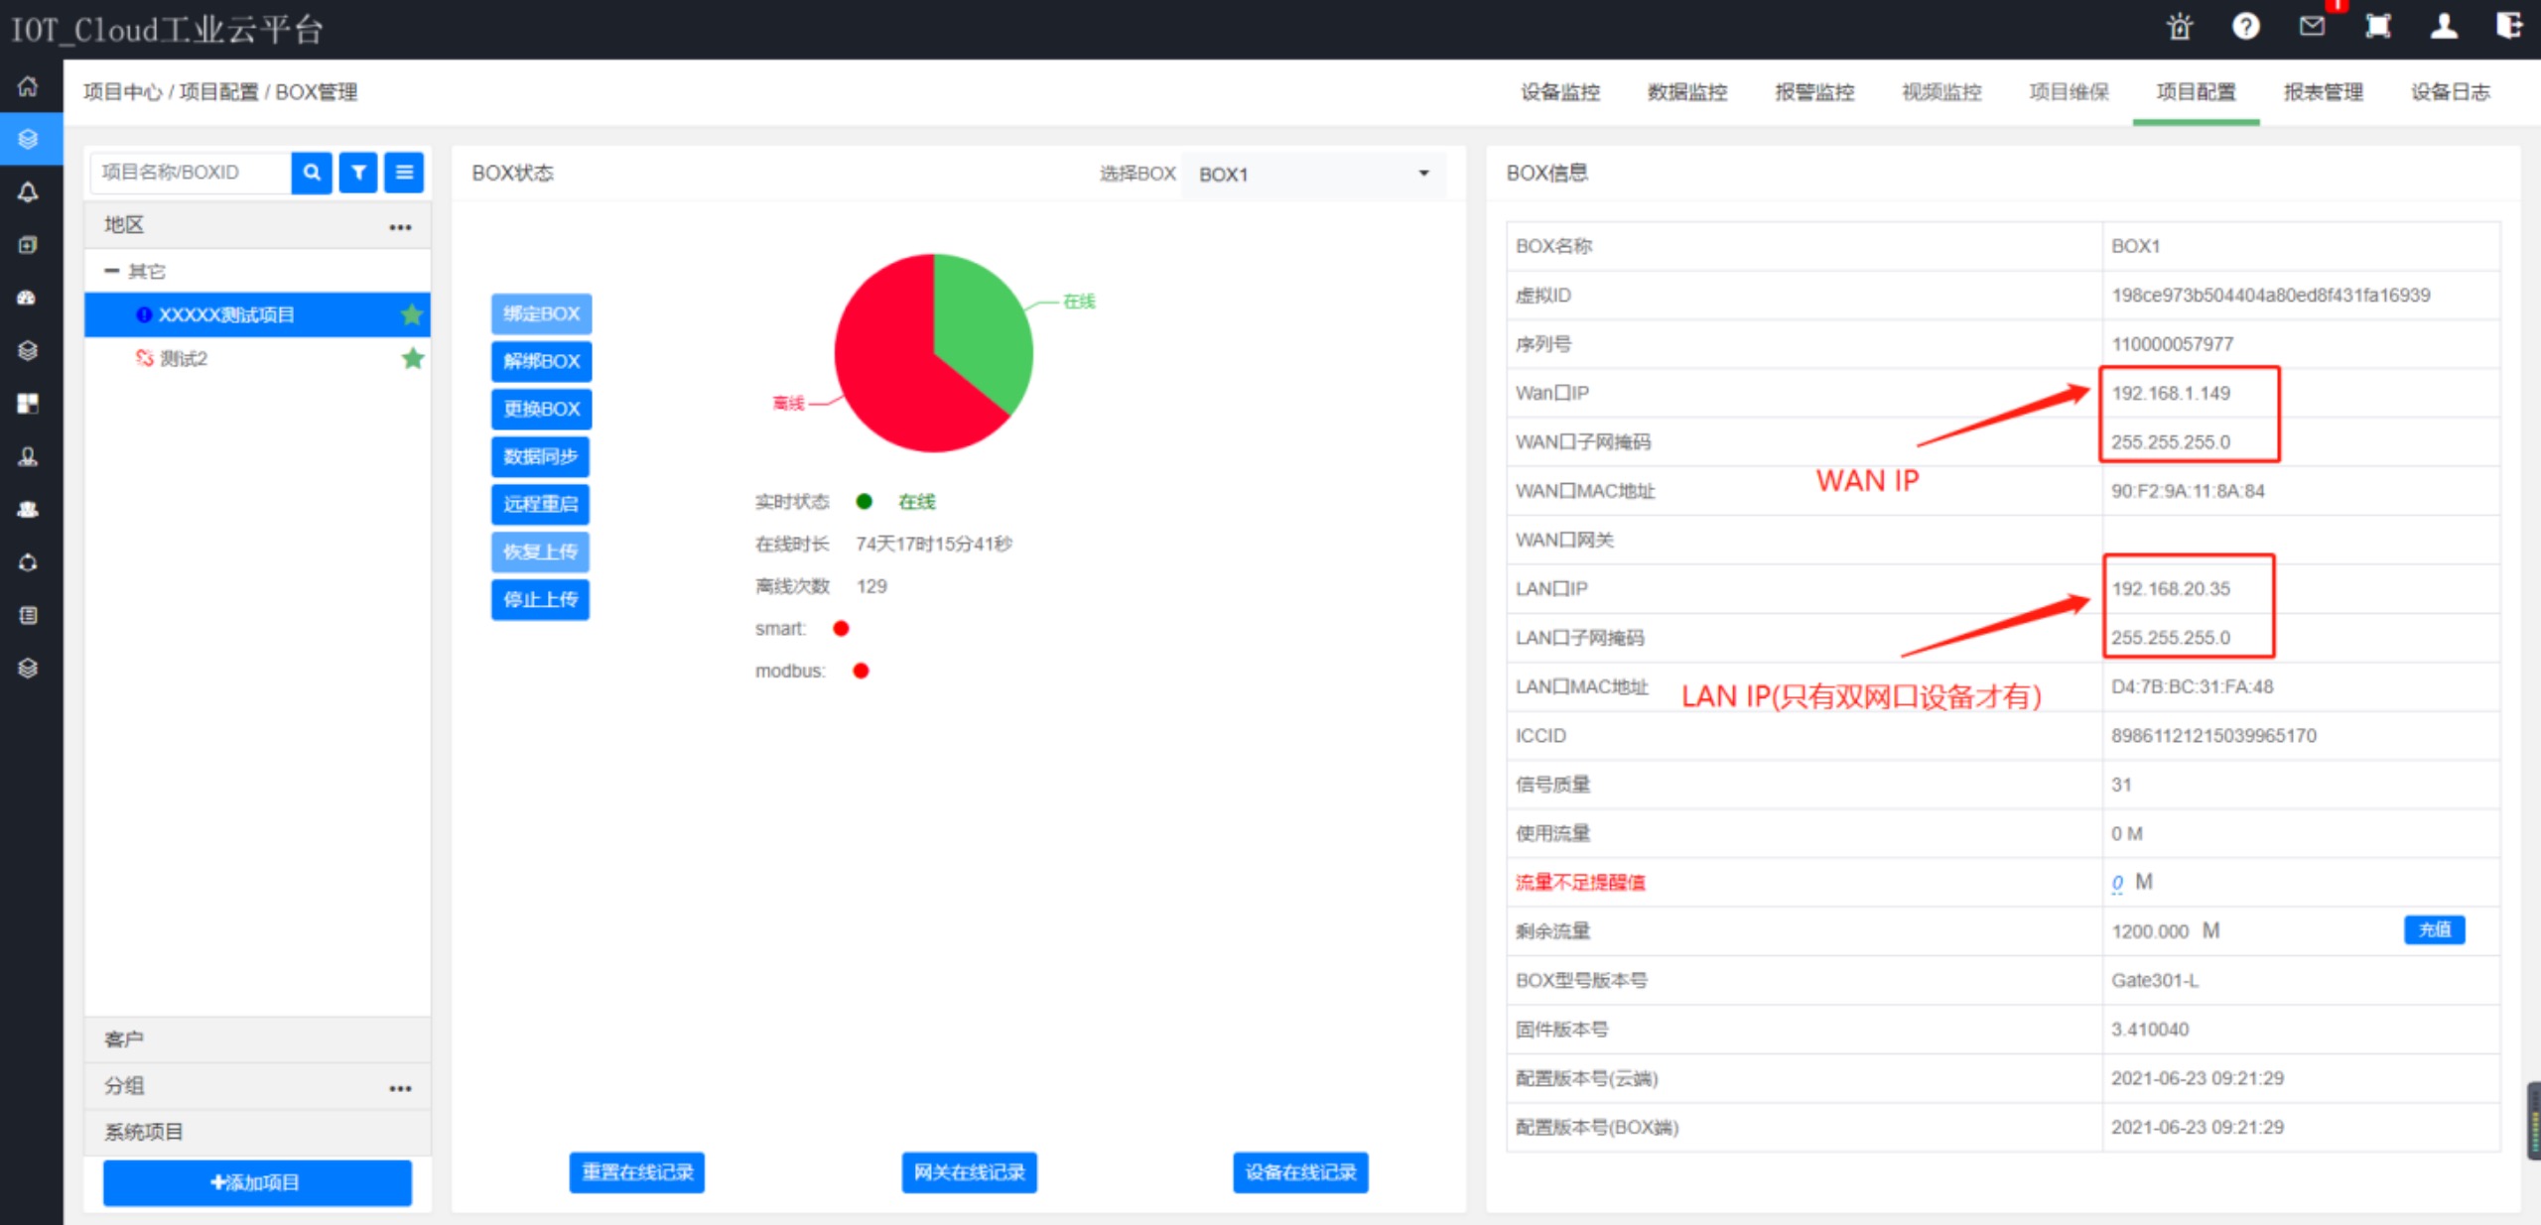This screenshot has width=2541, height=1225.
Task: Click the help question mark icon
Action: point(2245,27)
